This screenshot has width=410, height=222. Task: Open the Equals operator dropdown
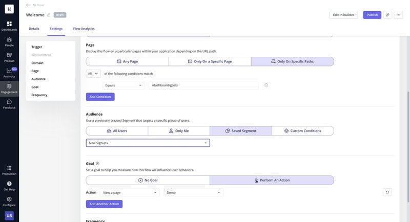123,85
